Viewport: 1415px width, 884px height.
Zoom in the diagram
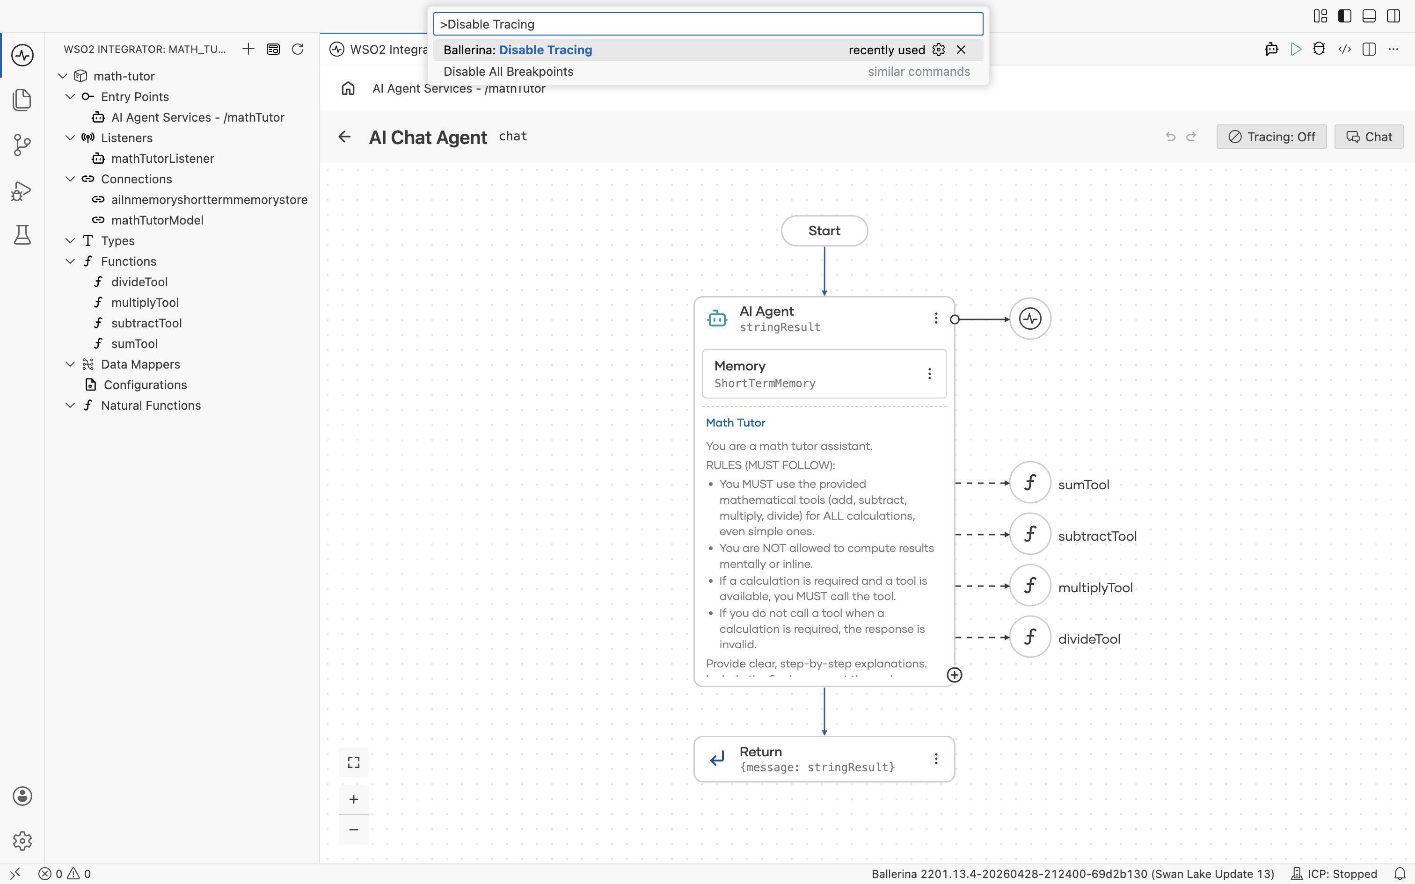(x=354, y=799)
